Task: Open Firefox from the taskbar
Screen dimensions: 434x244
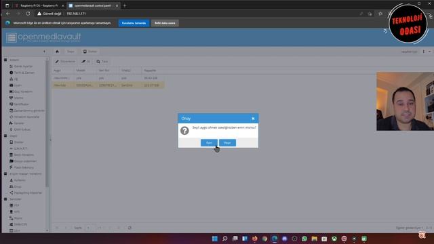Action: coord(255,239)
